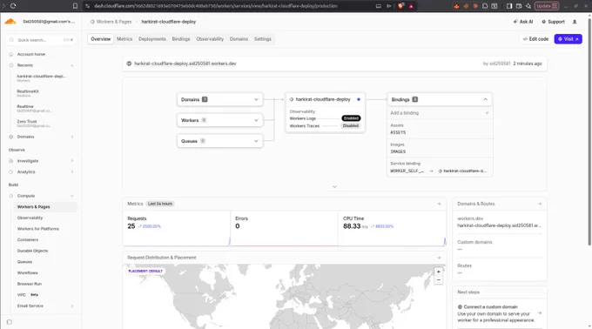This screenshot has height=329, width=592.
Task: Open Workers for Platforms in sidebar
Action: (x=38, y=229)
